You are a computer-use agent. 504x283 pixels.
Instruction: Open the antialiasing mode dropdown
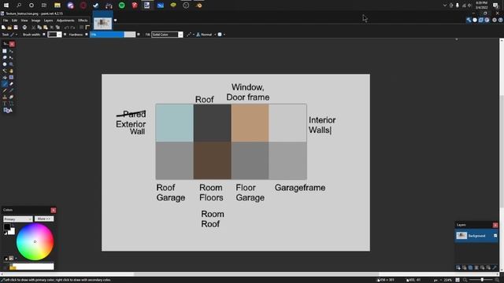coord(191,35)
